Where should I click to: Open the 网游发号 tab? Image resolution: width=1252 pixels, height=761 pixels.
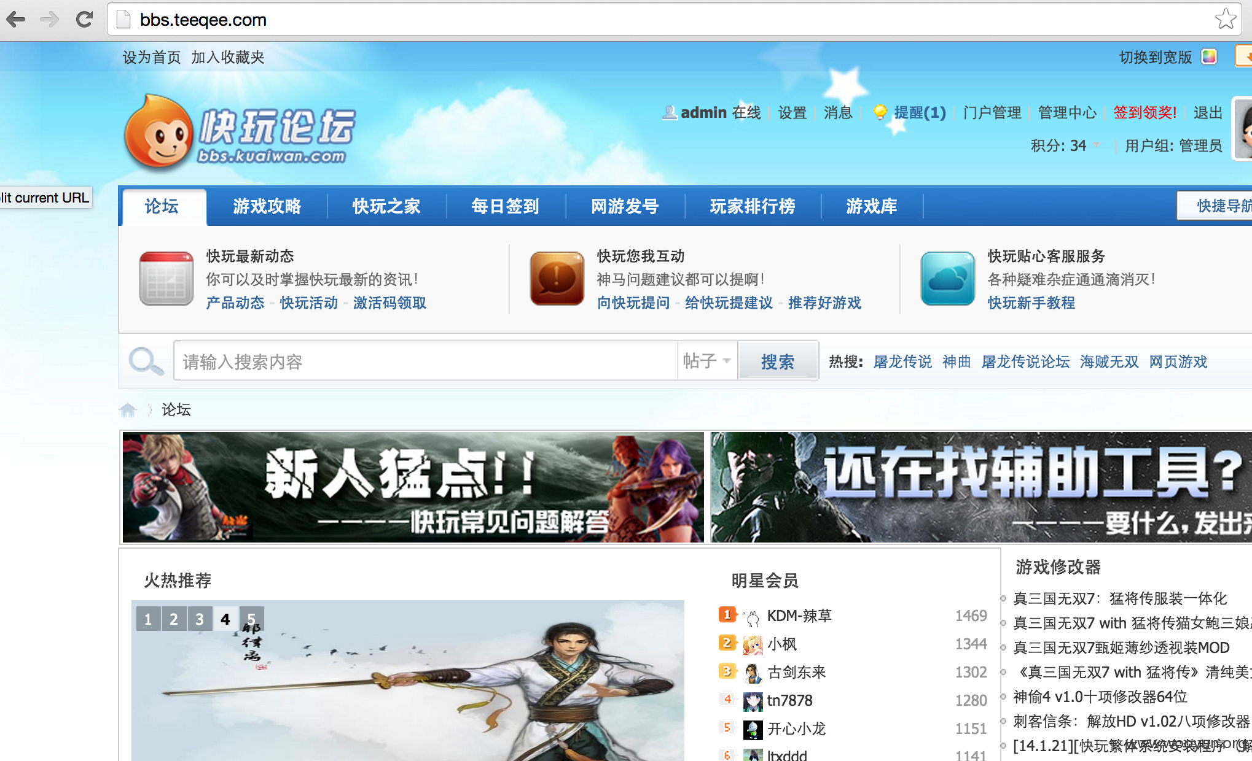(x=625, y=206)
